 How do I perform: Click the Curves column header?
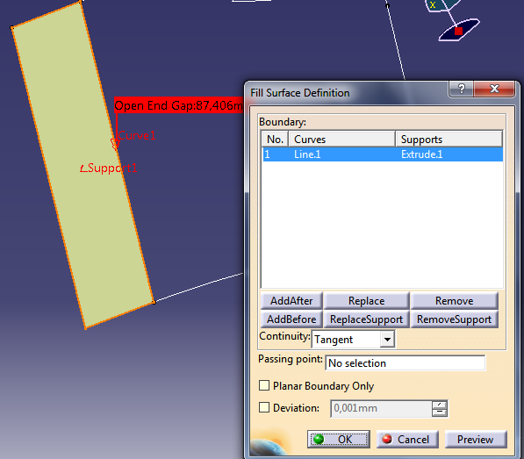(x=341, y=140)
